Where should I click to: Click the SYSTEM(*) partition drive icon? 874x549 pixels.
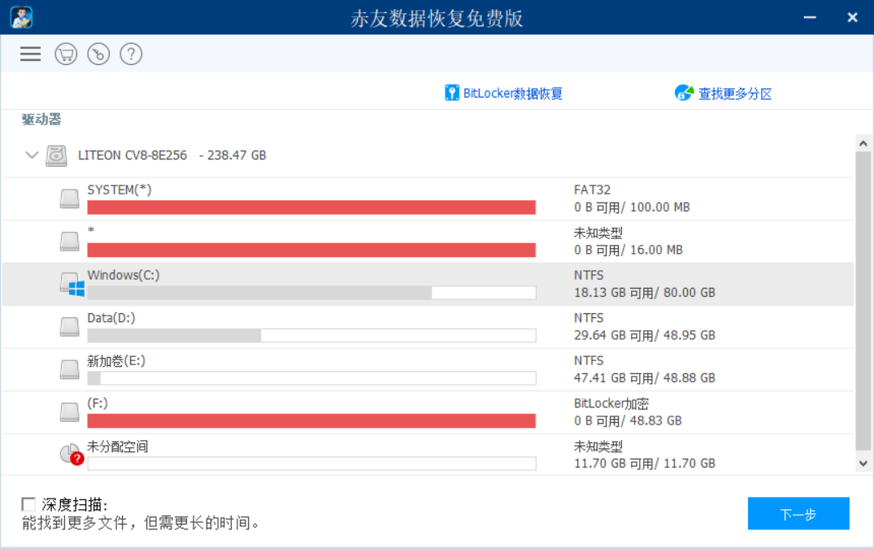pyautogui.click(x=70, y=198)
